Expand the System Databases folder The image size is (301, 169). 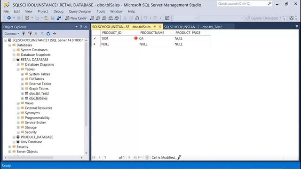(14, 50)
